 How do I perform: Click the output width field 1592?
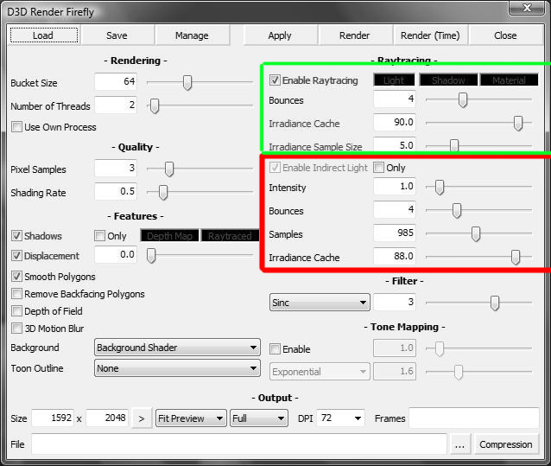pyautogui.click(x=53, y=418)
